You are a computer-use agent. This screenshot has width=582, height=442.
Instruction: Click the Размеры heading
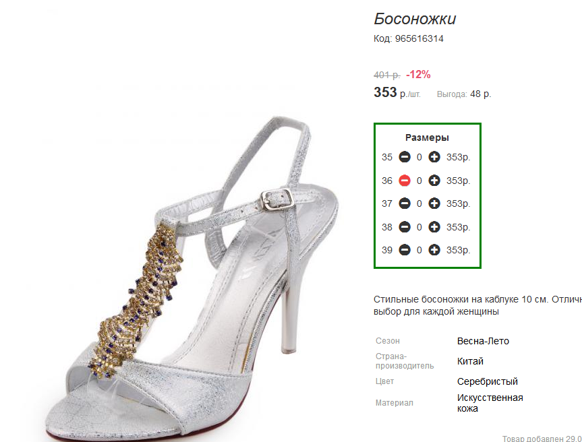[x=427, y=137]
